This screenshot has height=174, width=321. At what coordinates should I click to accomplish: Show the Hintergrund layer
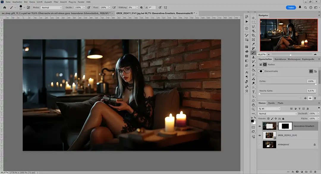pyautogui.click(x=260, y=145)
